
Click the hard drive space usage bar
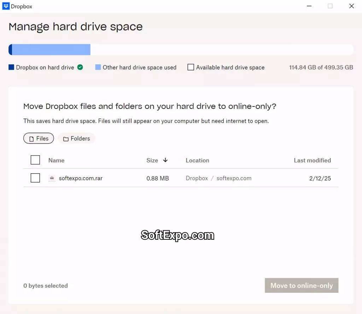[181, 50]
